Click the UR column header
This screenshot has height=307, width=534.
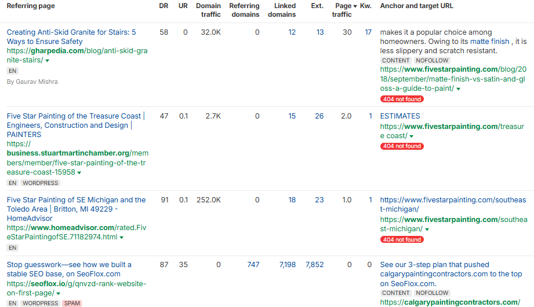pyautogui.click(x=183, y=6)
